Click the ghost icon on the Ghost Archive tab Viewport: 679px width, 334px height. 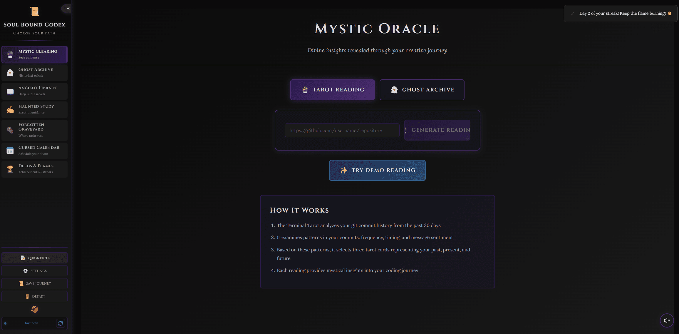tap(394, 90)
